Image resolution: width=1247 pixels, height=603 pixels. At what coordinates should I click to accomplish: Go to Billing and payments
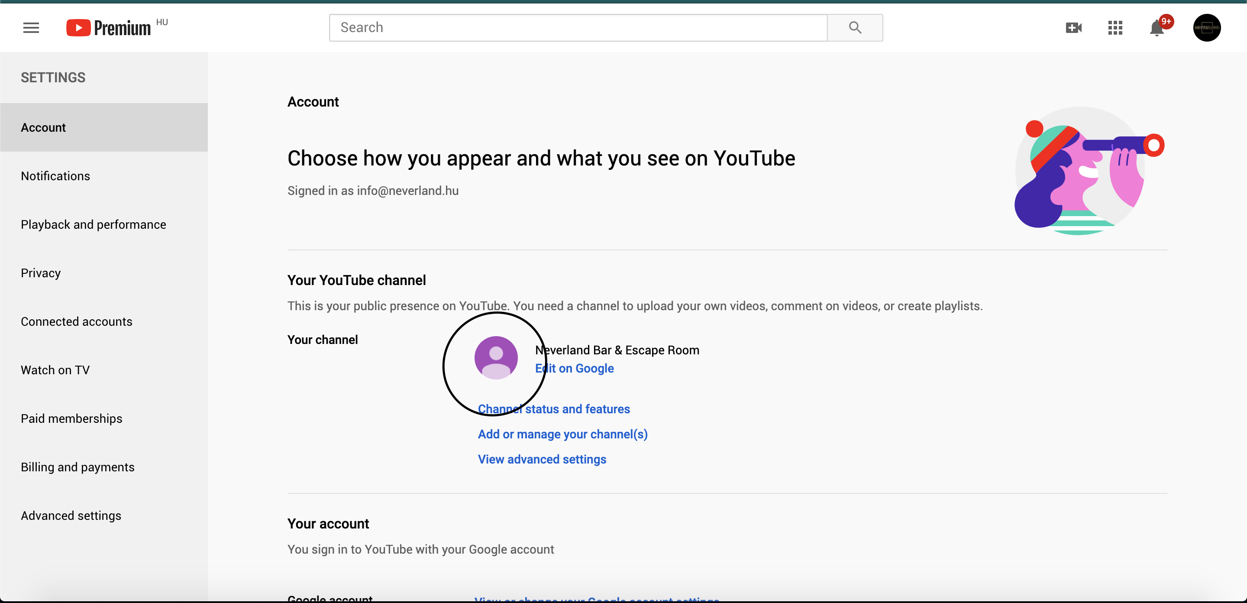[78, 467]
